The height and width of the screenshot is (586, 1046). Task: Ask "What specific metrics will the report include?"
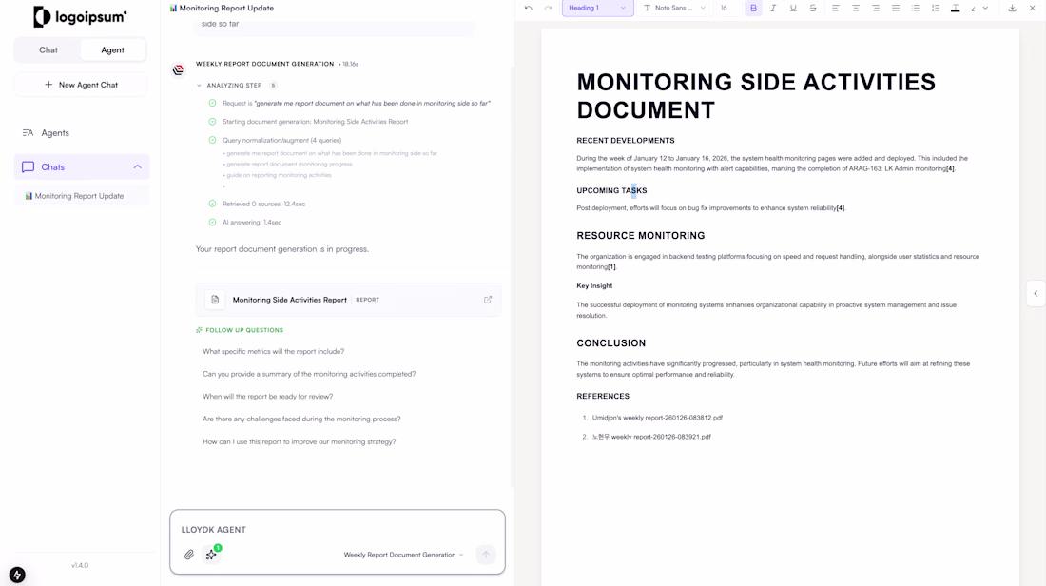[x=274, y=351]
